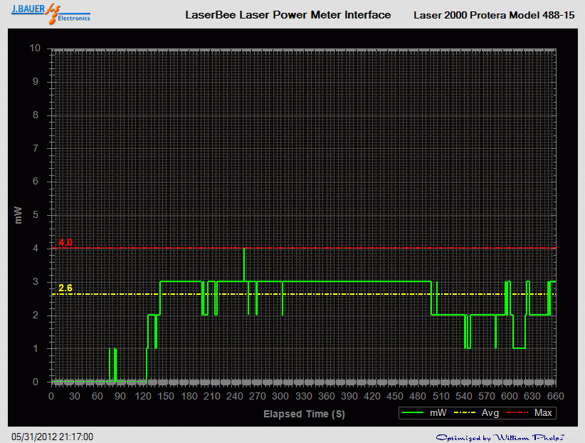Open the legend box in the chart footer

click(475, 412)
